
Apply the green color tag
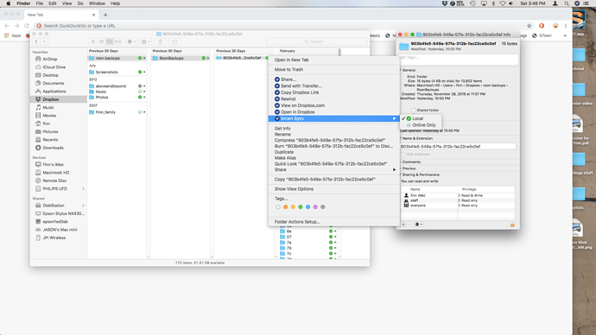[301, 207]
